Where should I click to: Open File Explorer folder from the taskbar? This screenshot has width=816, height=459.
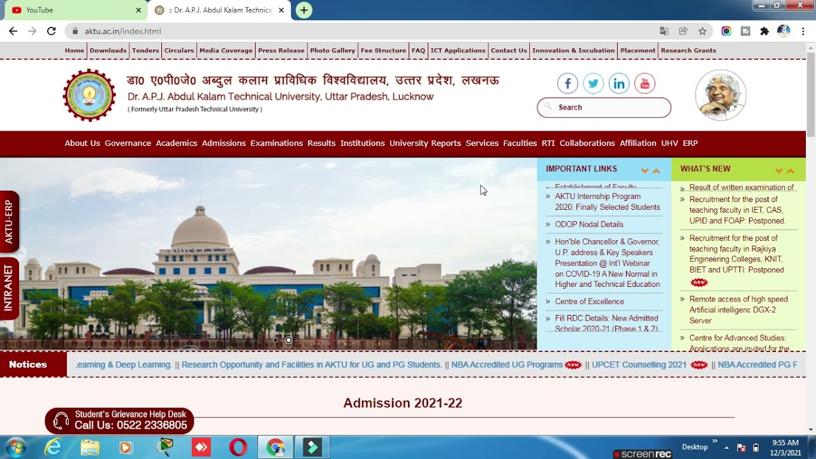90,448
